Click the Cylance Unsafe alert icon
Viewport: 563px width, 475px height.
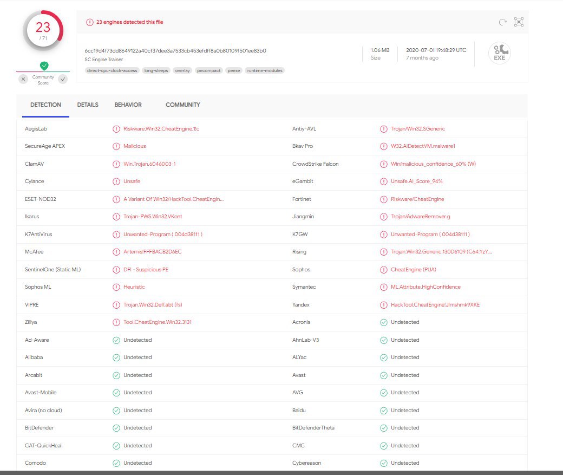[x=116, y=181]
